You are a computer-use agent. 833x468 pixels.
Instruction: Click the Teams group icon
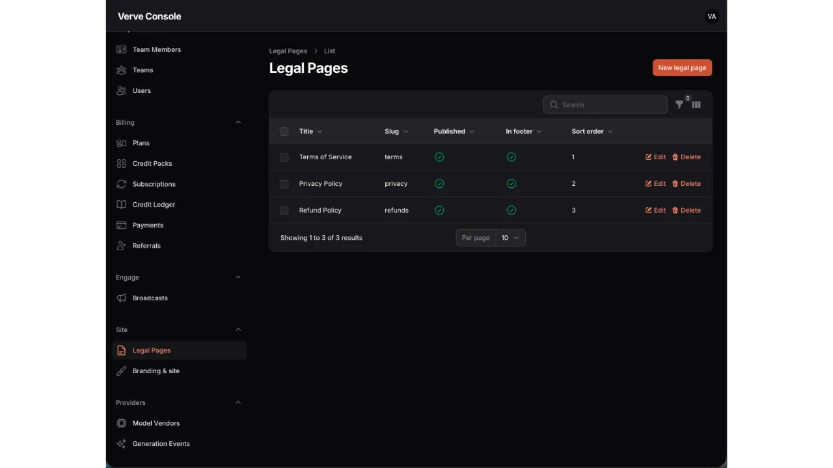(x=121, y=70)
